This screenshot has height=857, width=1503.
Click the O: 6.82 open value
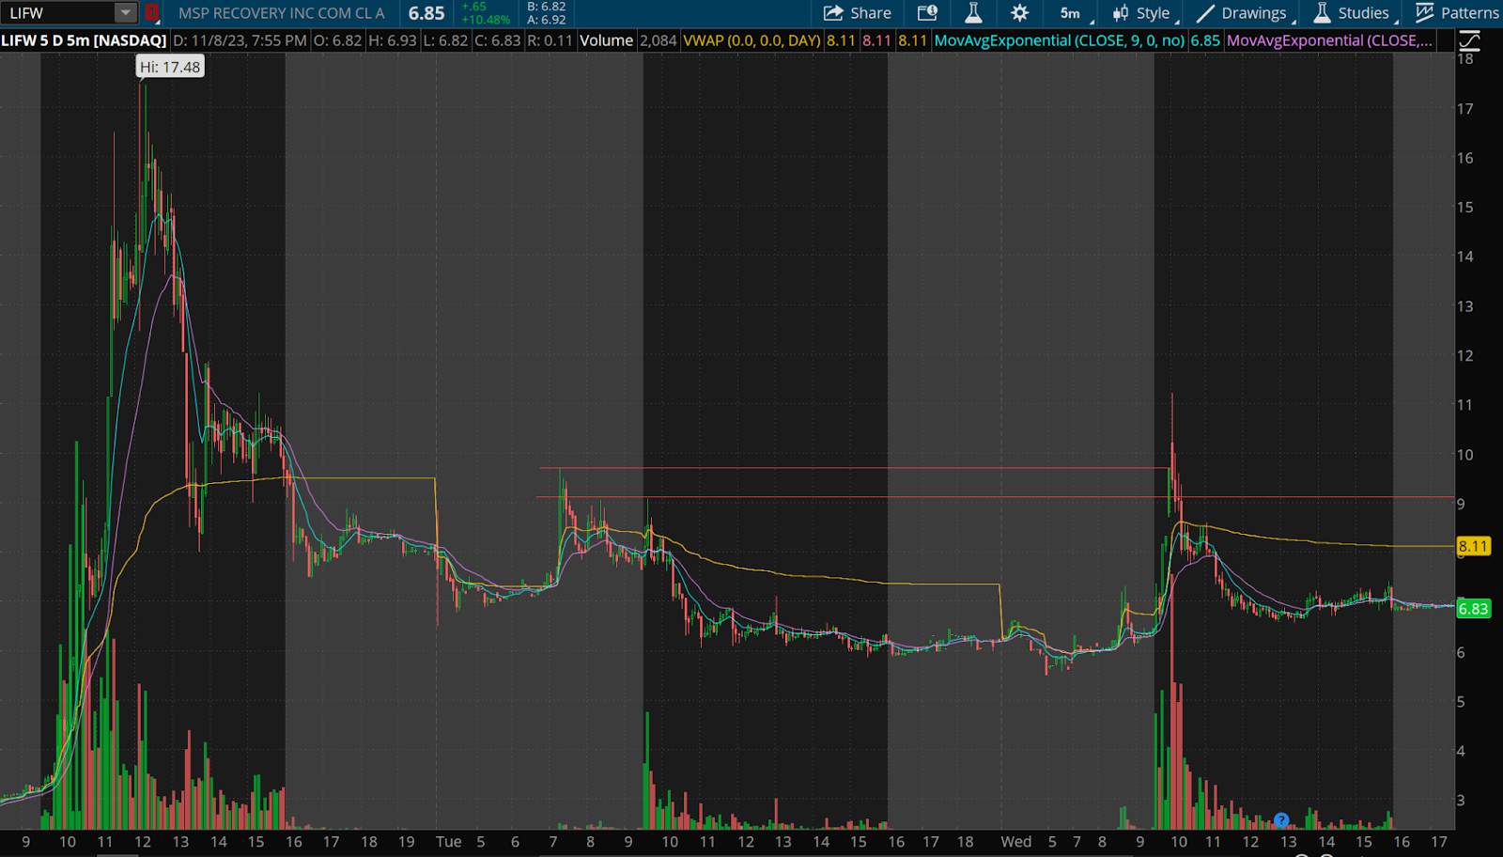(337, 40)
